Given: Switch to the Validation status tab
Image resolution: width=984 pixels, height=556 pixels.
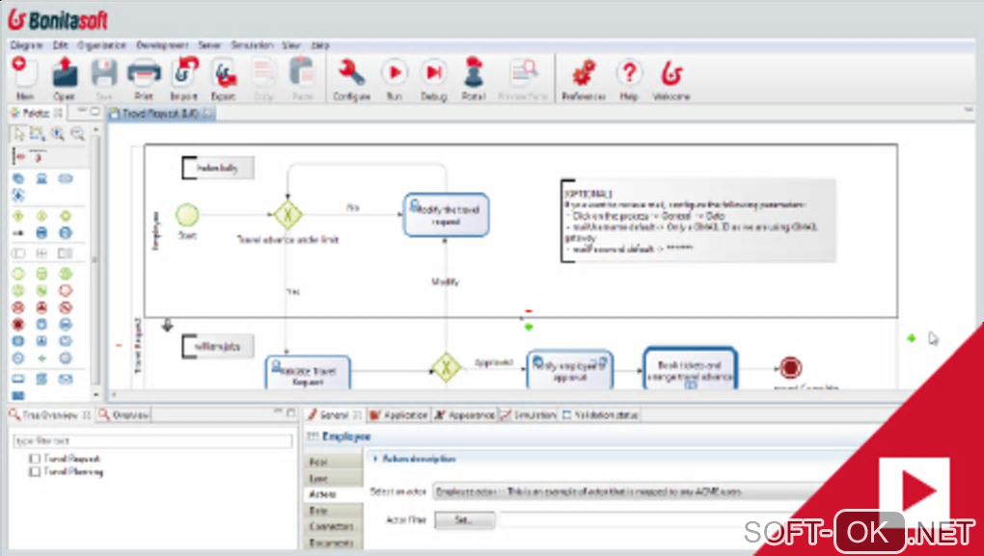Looking at the screenshot, I should (x=600, y=415).
